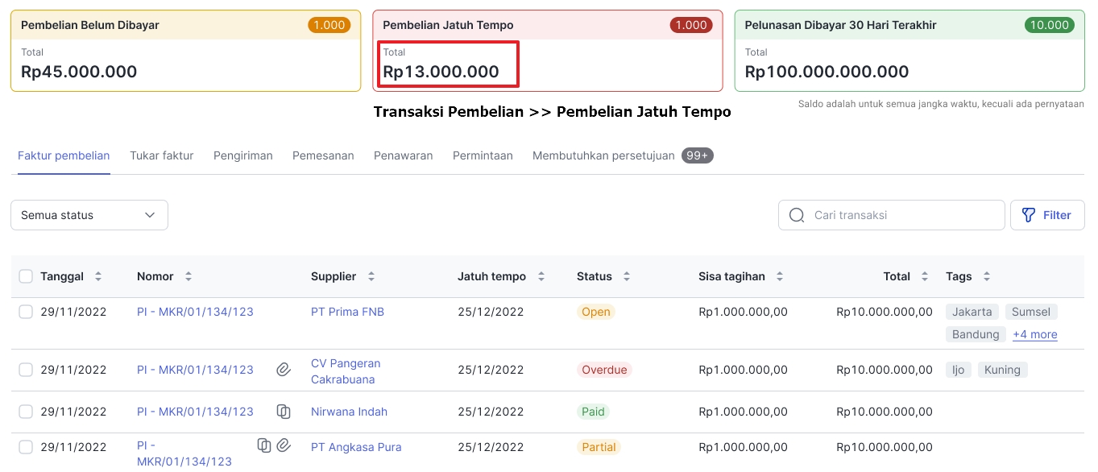Screen dimensions: 1098x472
Task: Expand the +4 more tags link
Action: coord(1035,334)
